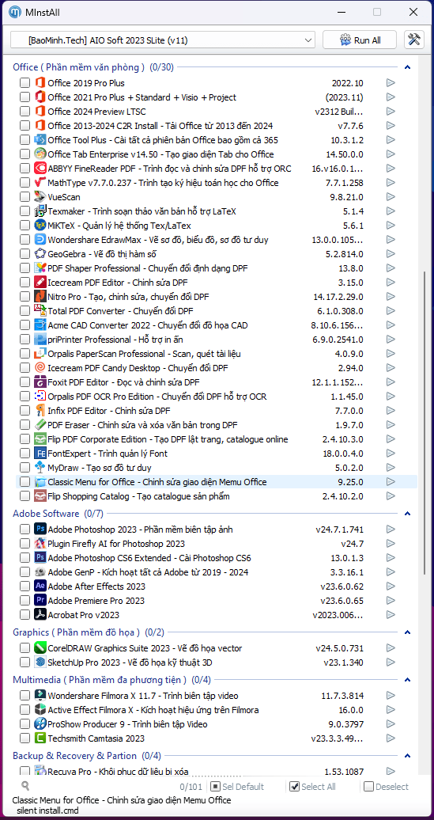Screen dimensions: 434x820
Task: Collapse the Multimedia section arrow
Action: [x=408, y=680]
